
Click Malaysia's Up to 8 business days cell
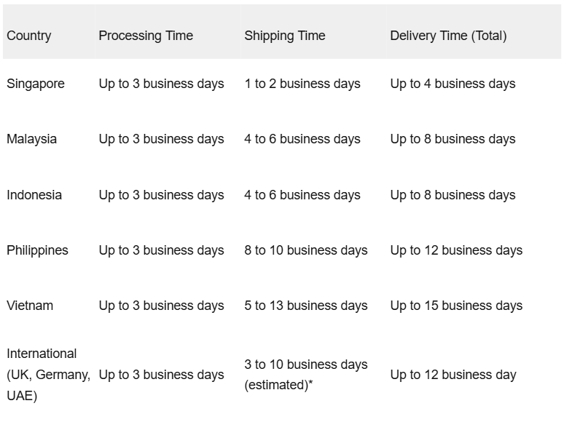coord(453,139)
